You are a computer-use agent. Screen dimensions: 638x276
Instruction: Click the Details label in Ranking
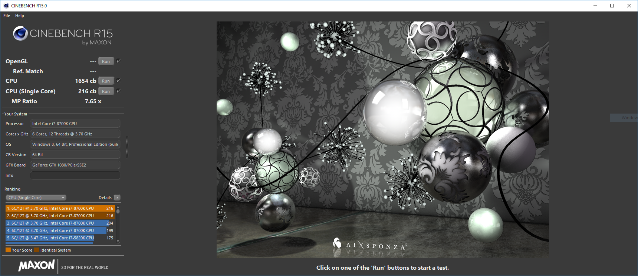105,198
